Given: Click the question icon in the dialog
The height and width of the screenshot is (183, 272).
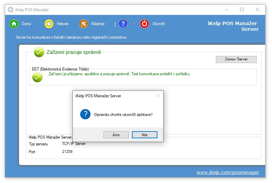Looking at the screenshot, I should [85, 114].
